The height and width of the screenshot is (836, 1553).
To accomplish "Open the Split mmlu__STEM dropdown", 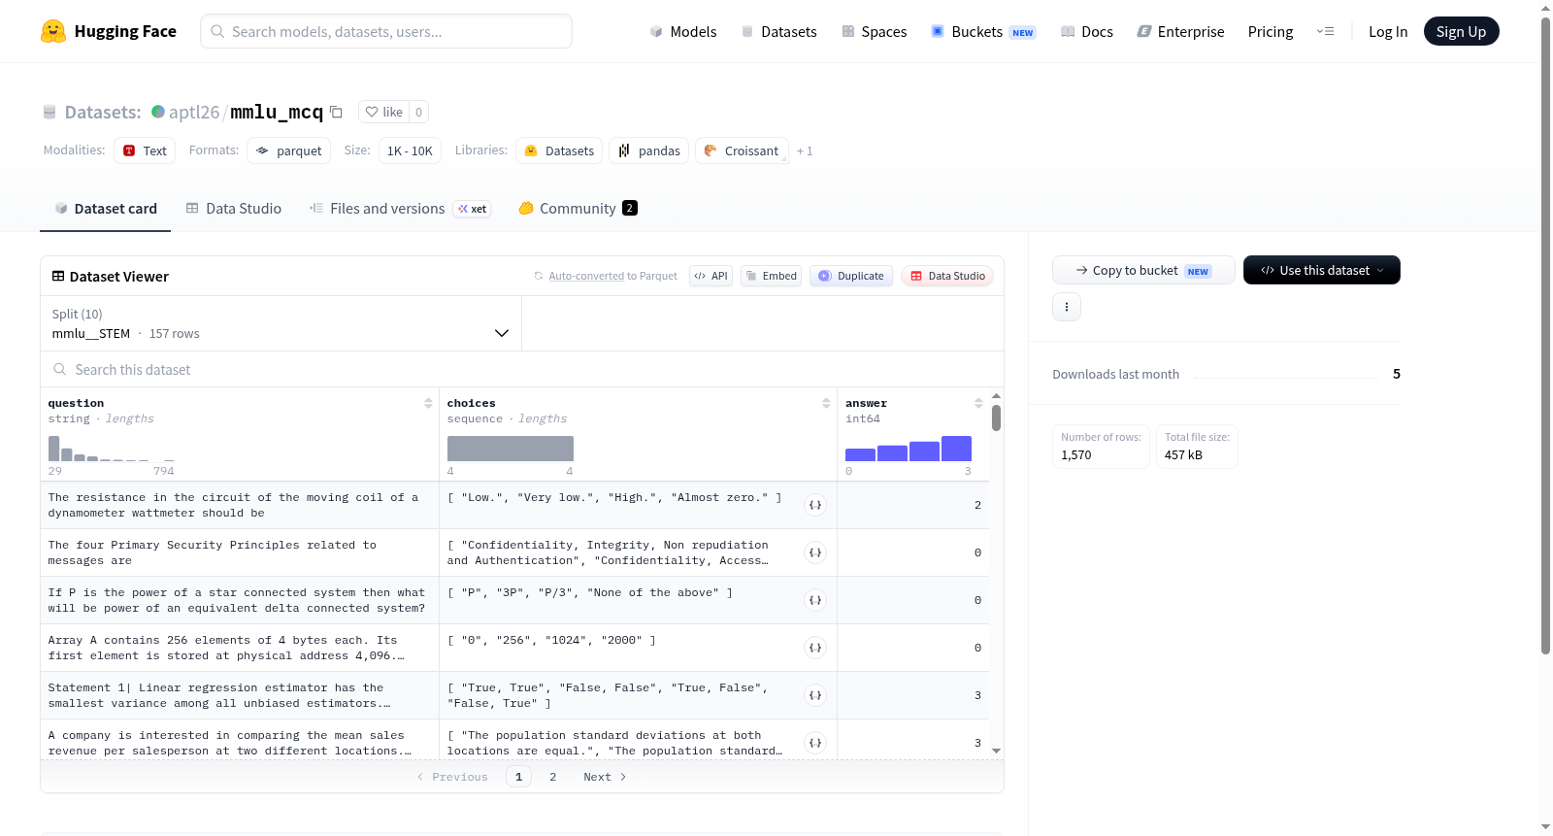I will pyautogui.click(x=281, y=323).
